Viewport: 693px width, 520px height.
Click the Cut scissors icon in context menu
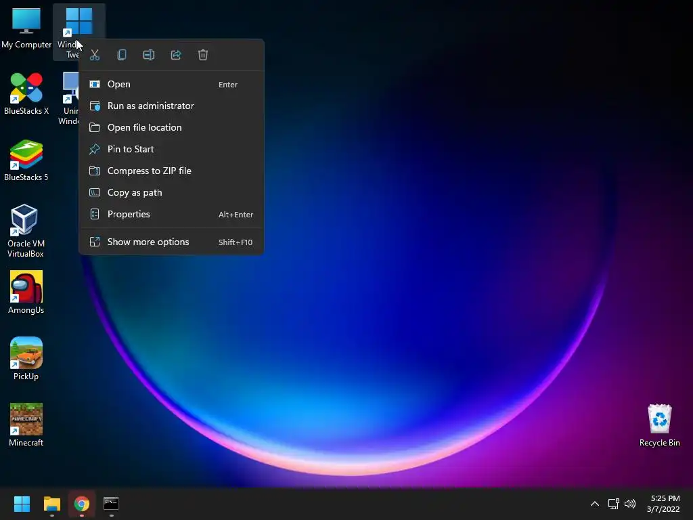pyautogui.click(x=95, y=55)
